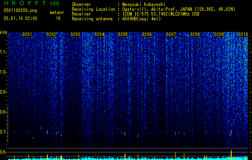Click the ICOM IC-575 receiver text
252x160 pixels.
(161, 14)
